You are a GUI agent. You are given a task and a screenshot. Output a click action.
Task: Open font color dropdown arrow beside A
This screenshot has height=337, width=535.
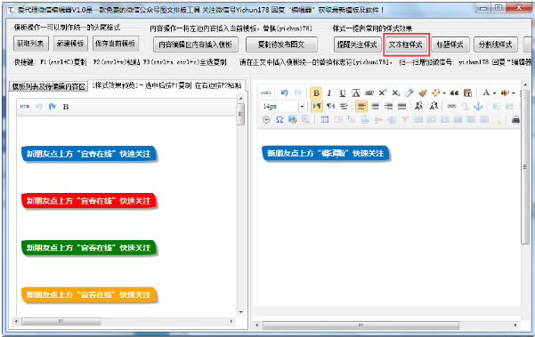(x=494, y=93)
